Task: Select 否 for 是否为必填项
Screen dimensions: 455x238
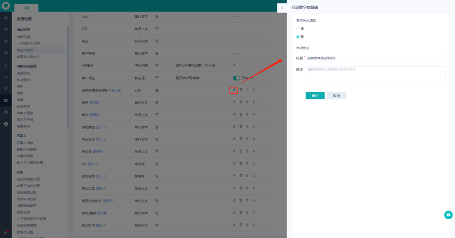Action: (x=298, y=28)
